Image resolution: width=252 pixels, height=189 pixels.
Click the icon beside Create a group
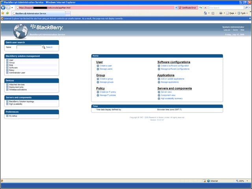click(98, 79)
